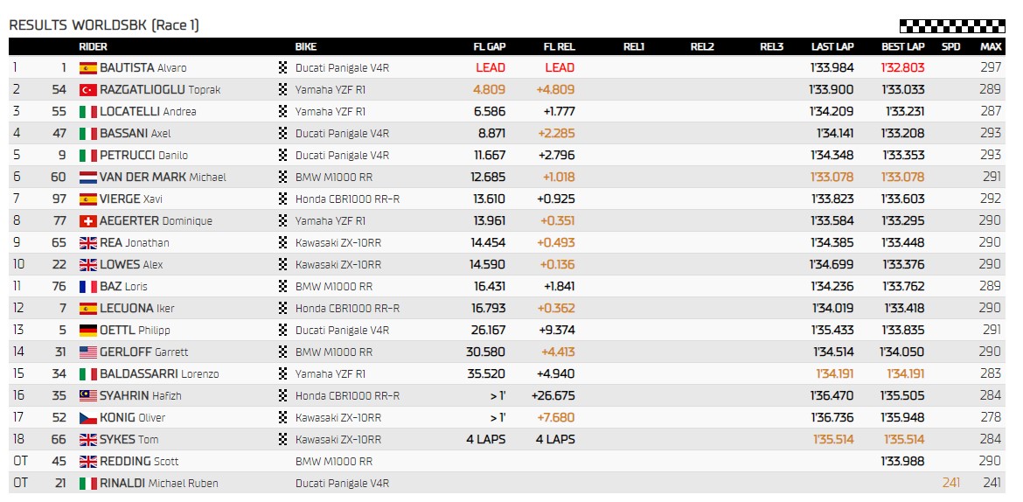The image size is (1023, 502).
Task: Click the Turkish flag next to Razgatlioglu
Action: [87, 89]
